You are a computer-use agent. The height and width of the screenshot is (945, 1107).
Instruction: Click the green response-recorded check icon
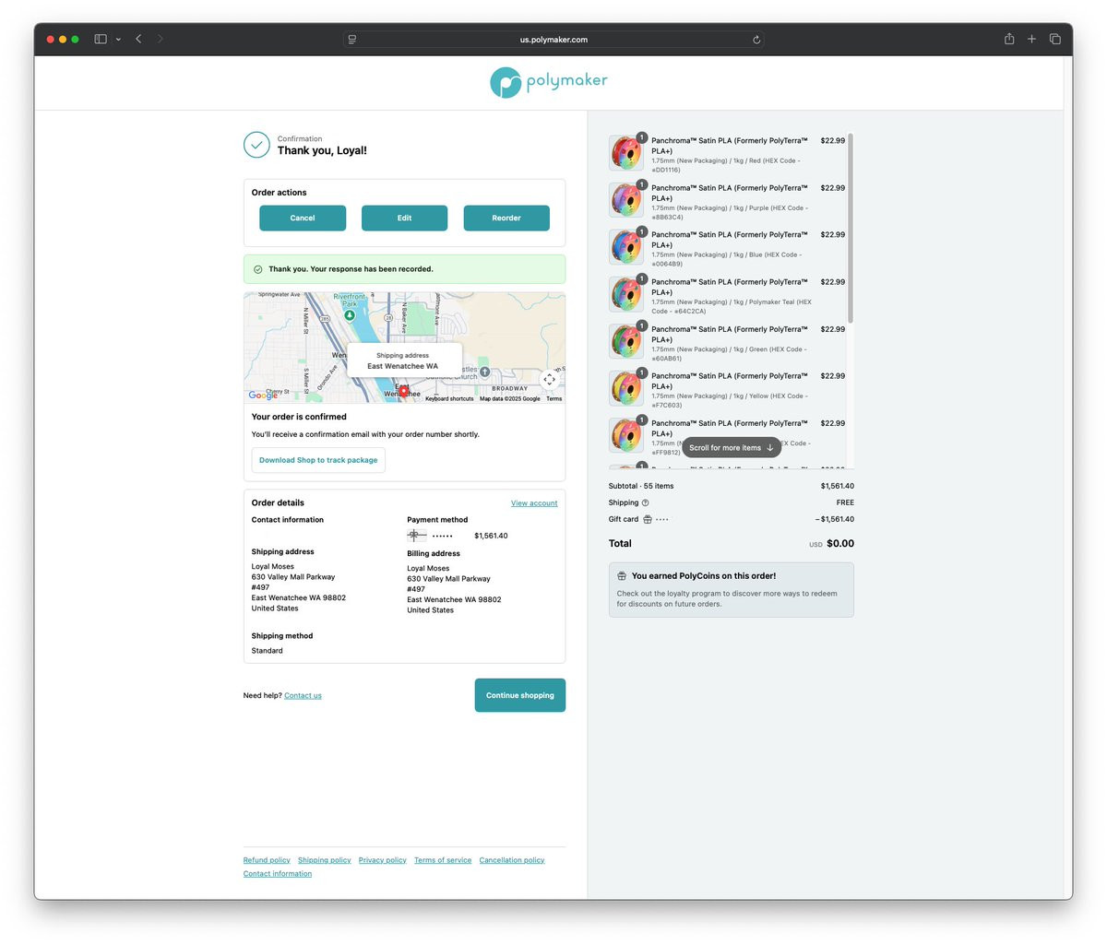257,269
